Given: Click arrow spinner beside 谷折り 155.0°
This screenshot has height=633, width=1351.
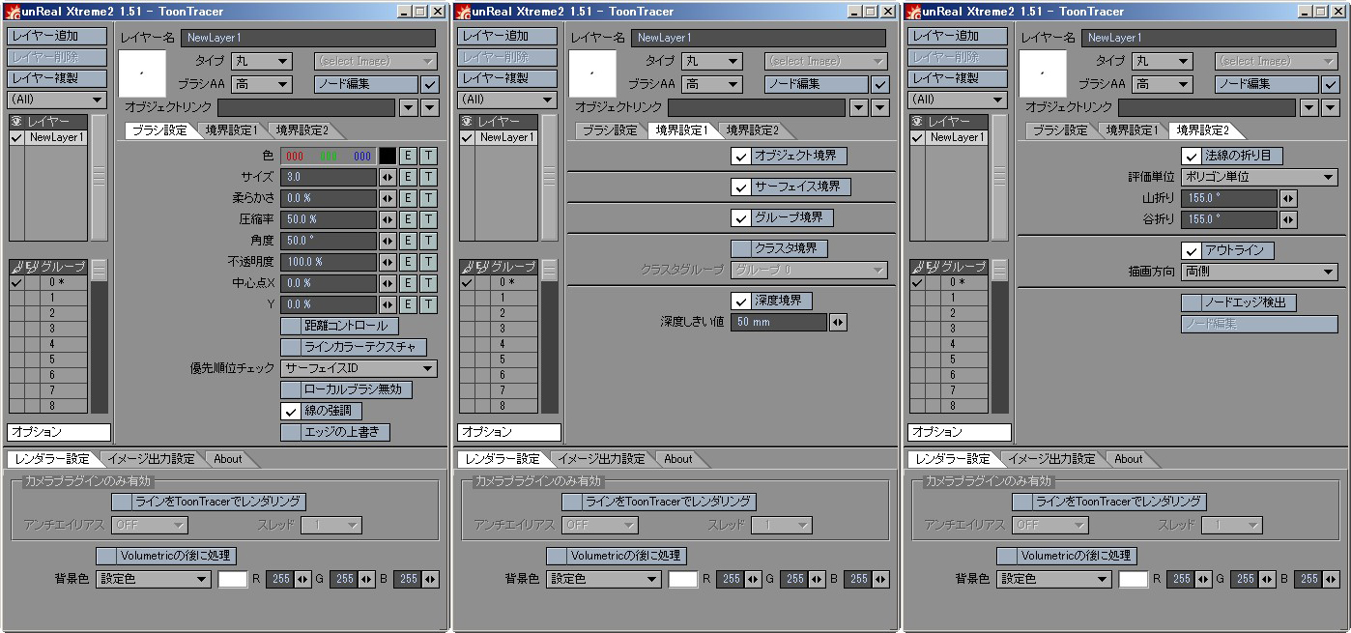Looking at the screenshot, I should (x=1288, y=219).
